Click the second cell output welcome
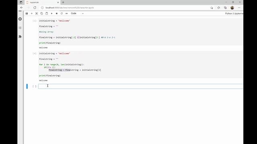 43,80
